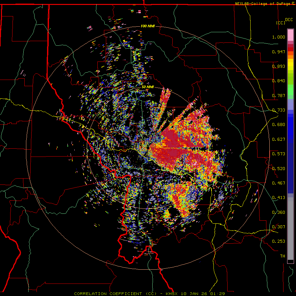Click the 100 NMI range ring label
Screen dimensions: 296x296
(x=148, y=26)
